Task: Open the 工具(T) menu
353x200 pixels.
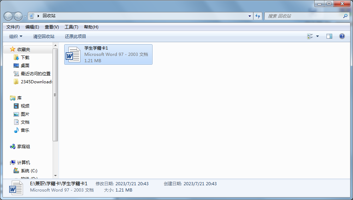Action: tap(71, 27)
